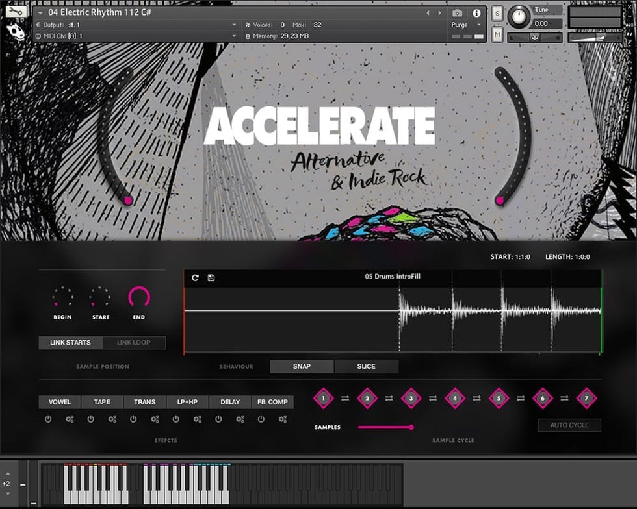Enable the FB COMP power switch
Image resolution: width=637 pixels, height=509 pixels.
point(261,419)
